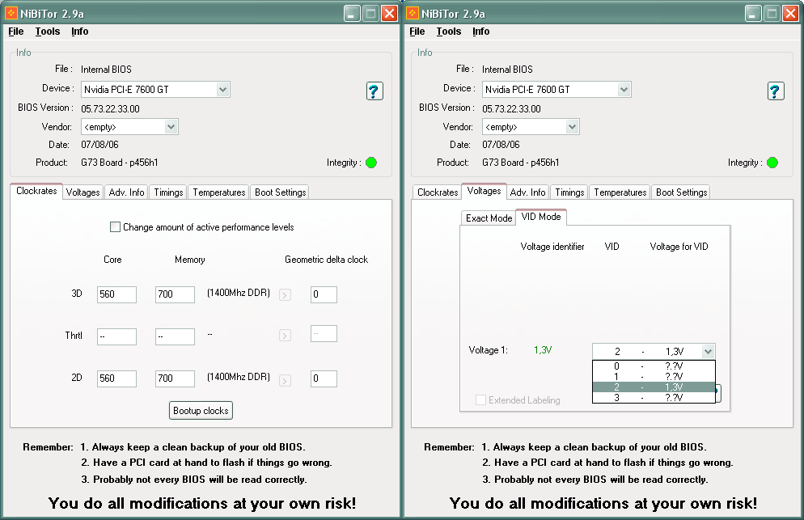Select VID 3 entry in voltage list

tap(654, 397)
